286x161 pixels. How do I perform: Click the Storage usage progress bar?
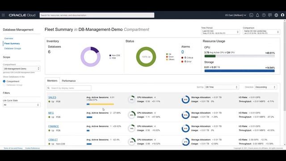pos(240,71)
